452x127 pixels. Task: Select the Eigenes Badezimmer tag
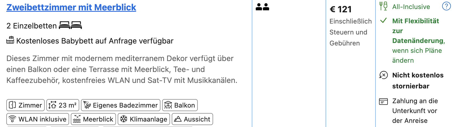point(121,105)
